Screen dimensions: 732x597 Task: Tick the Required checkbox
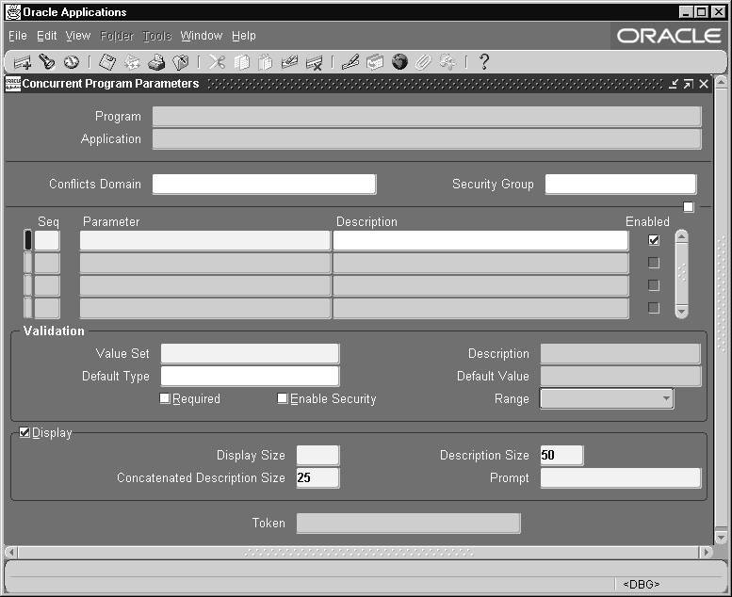coord(165,398)
